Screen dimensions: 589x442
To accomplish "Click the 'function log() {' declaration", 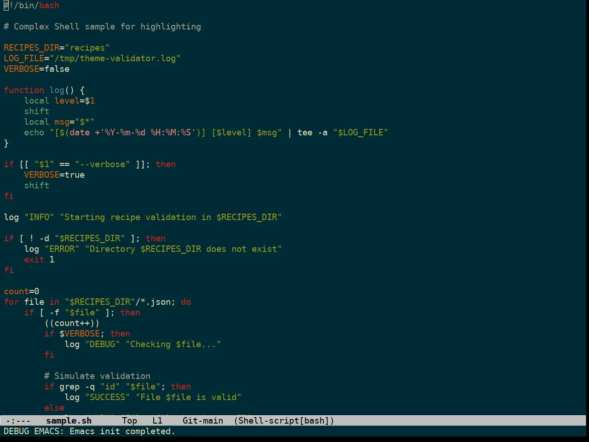I will (x=44, y=90).
